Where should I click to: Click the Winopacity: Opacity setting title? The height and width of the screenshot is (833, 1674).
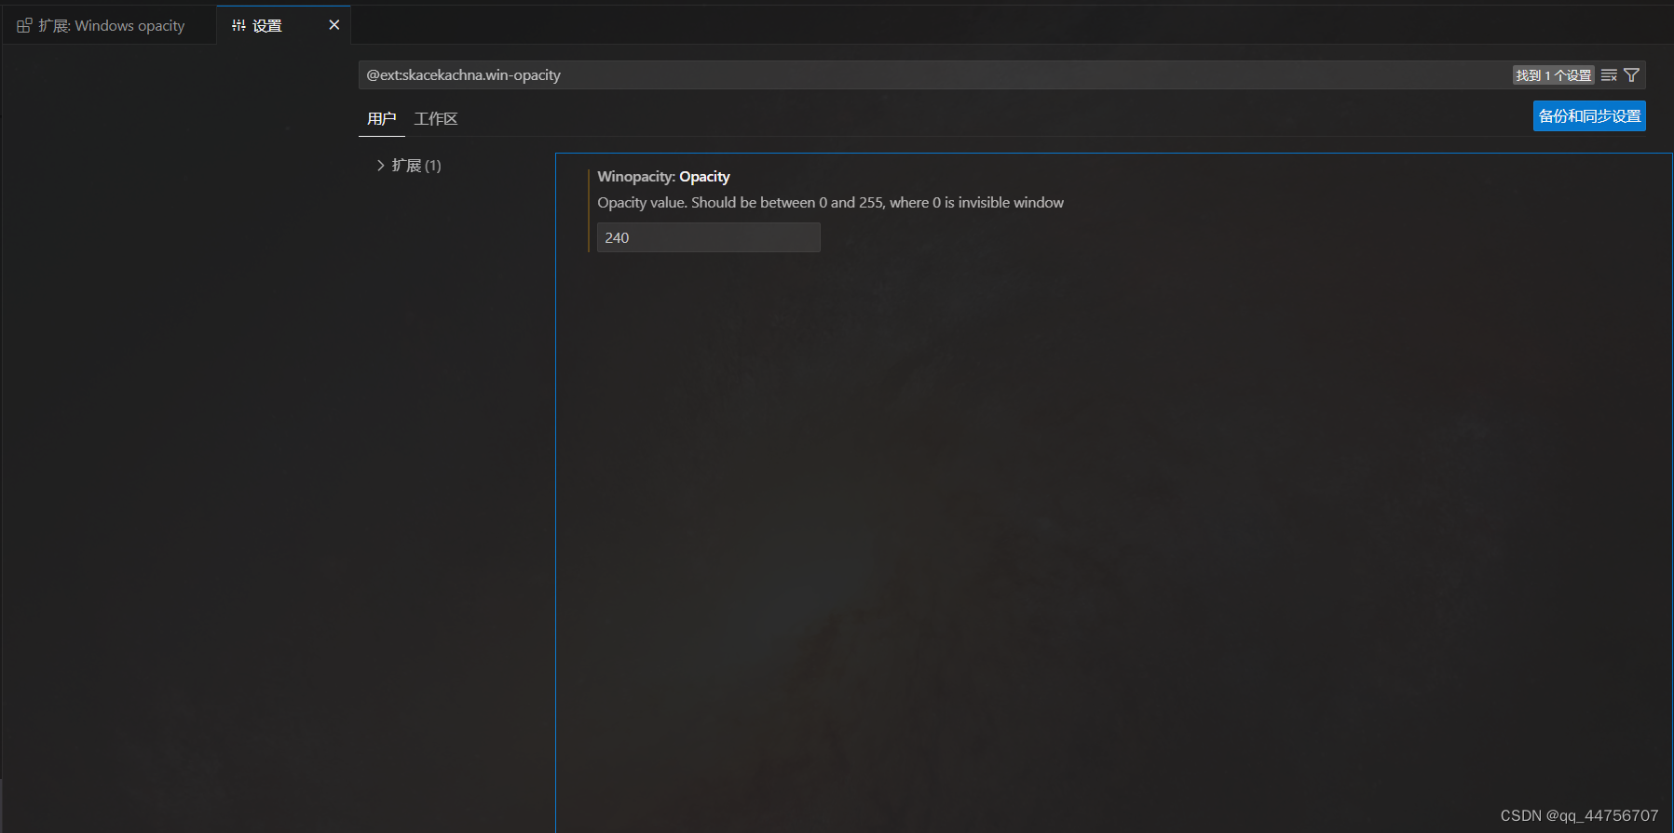click(x=663, y=177)
